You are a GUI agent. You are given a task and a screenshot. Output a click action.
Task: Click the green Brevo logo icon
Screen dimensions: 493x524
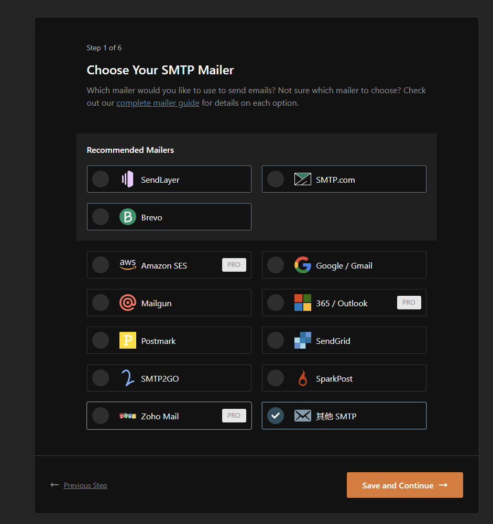click(x=128, y=217)
